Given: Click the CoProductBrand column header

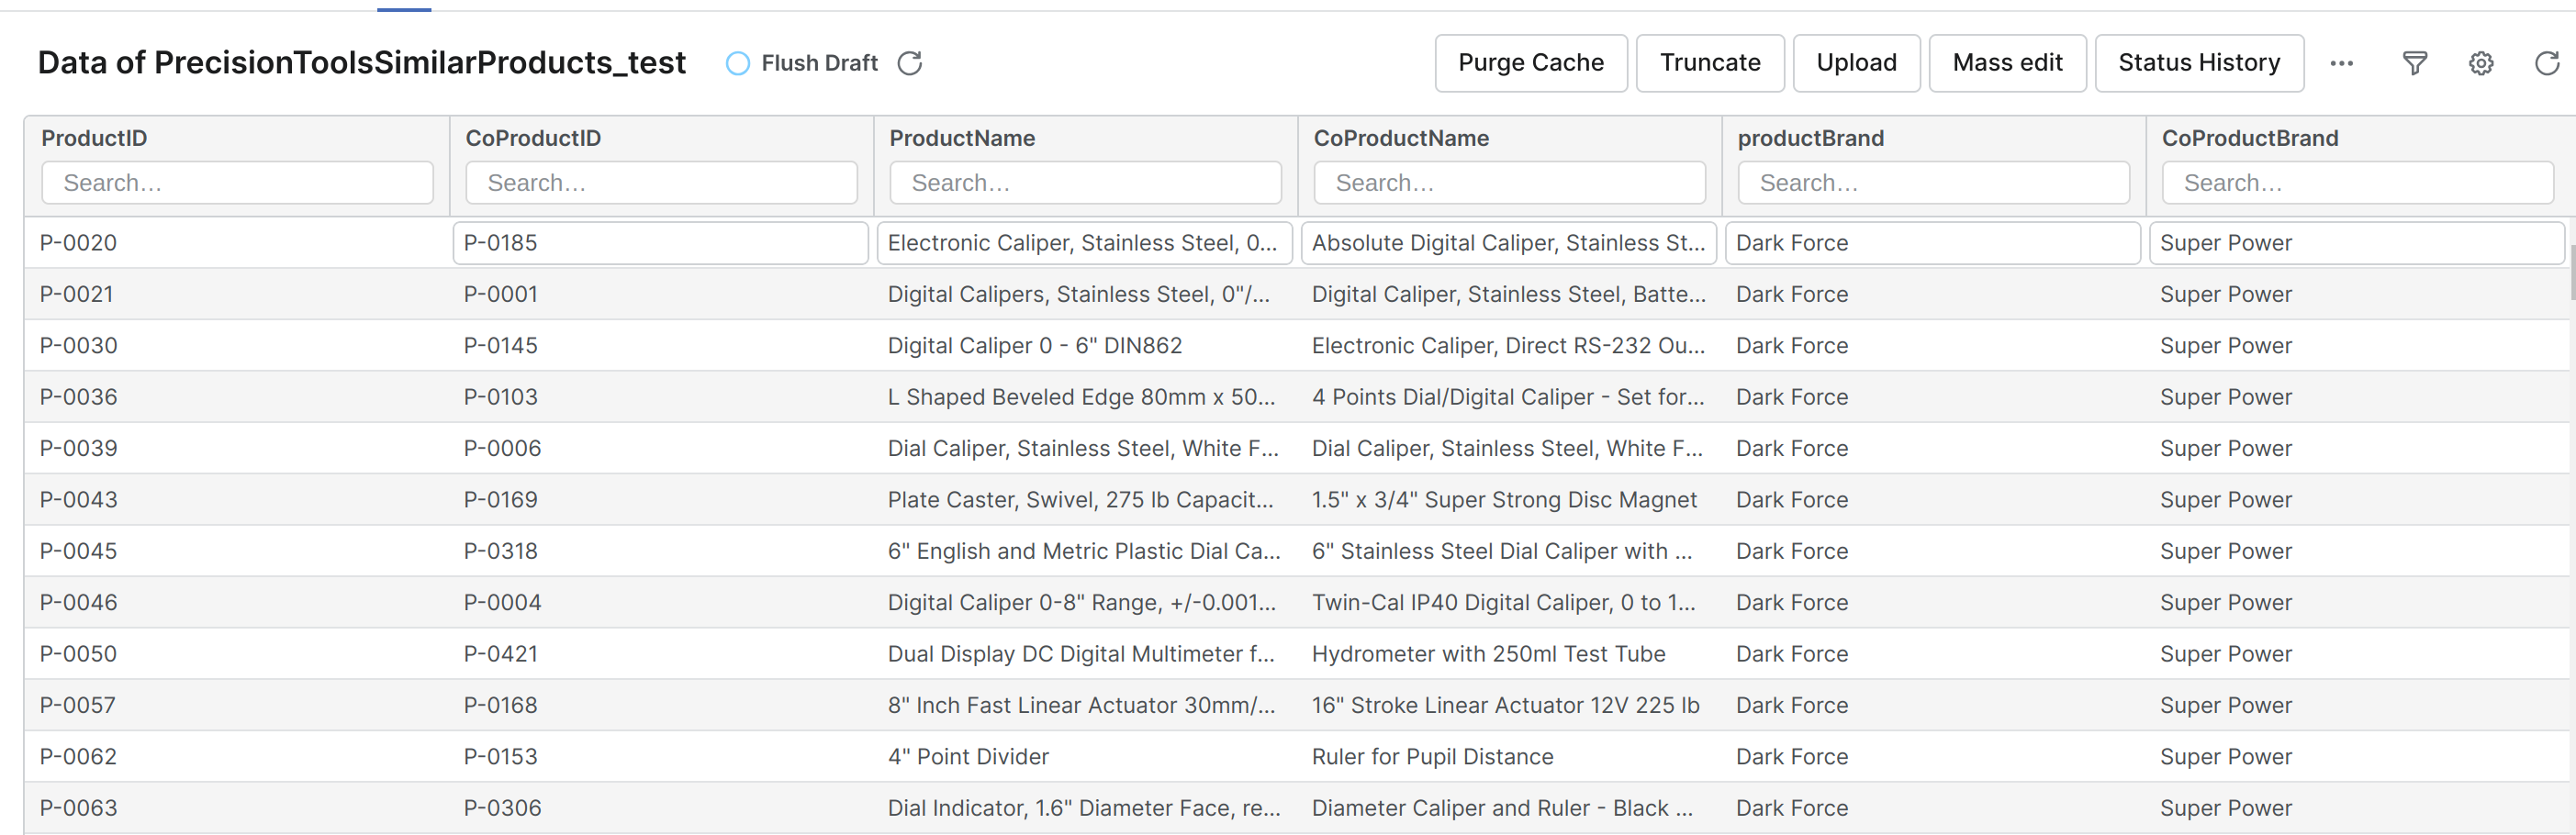Looking at the screenshot, I should 2249,138.
